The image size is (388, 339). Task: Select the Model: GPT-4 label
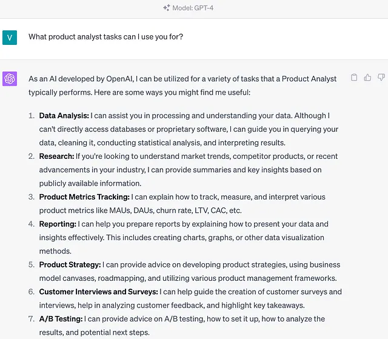[x=193, y=8]
